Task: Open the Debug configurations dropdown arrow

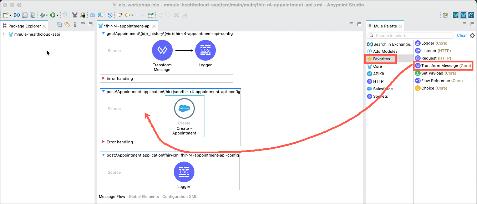Action: (x=47, y=15)
